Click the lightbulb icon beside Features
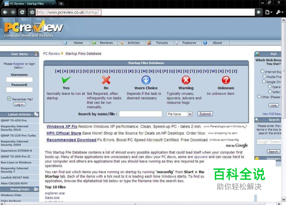The height and width of the screenshot is (205, 286). pyautogui.click(x=176, y=43)
